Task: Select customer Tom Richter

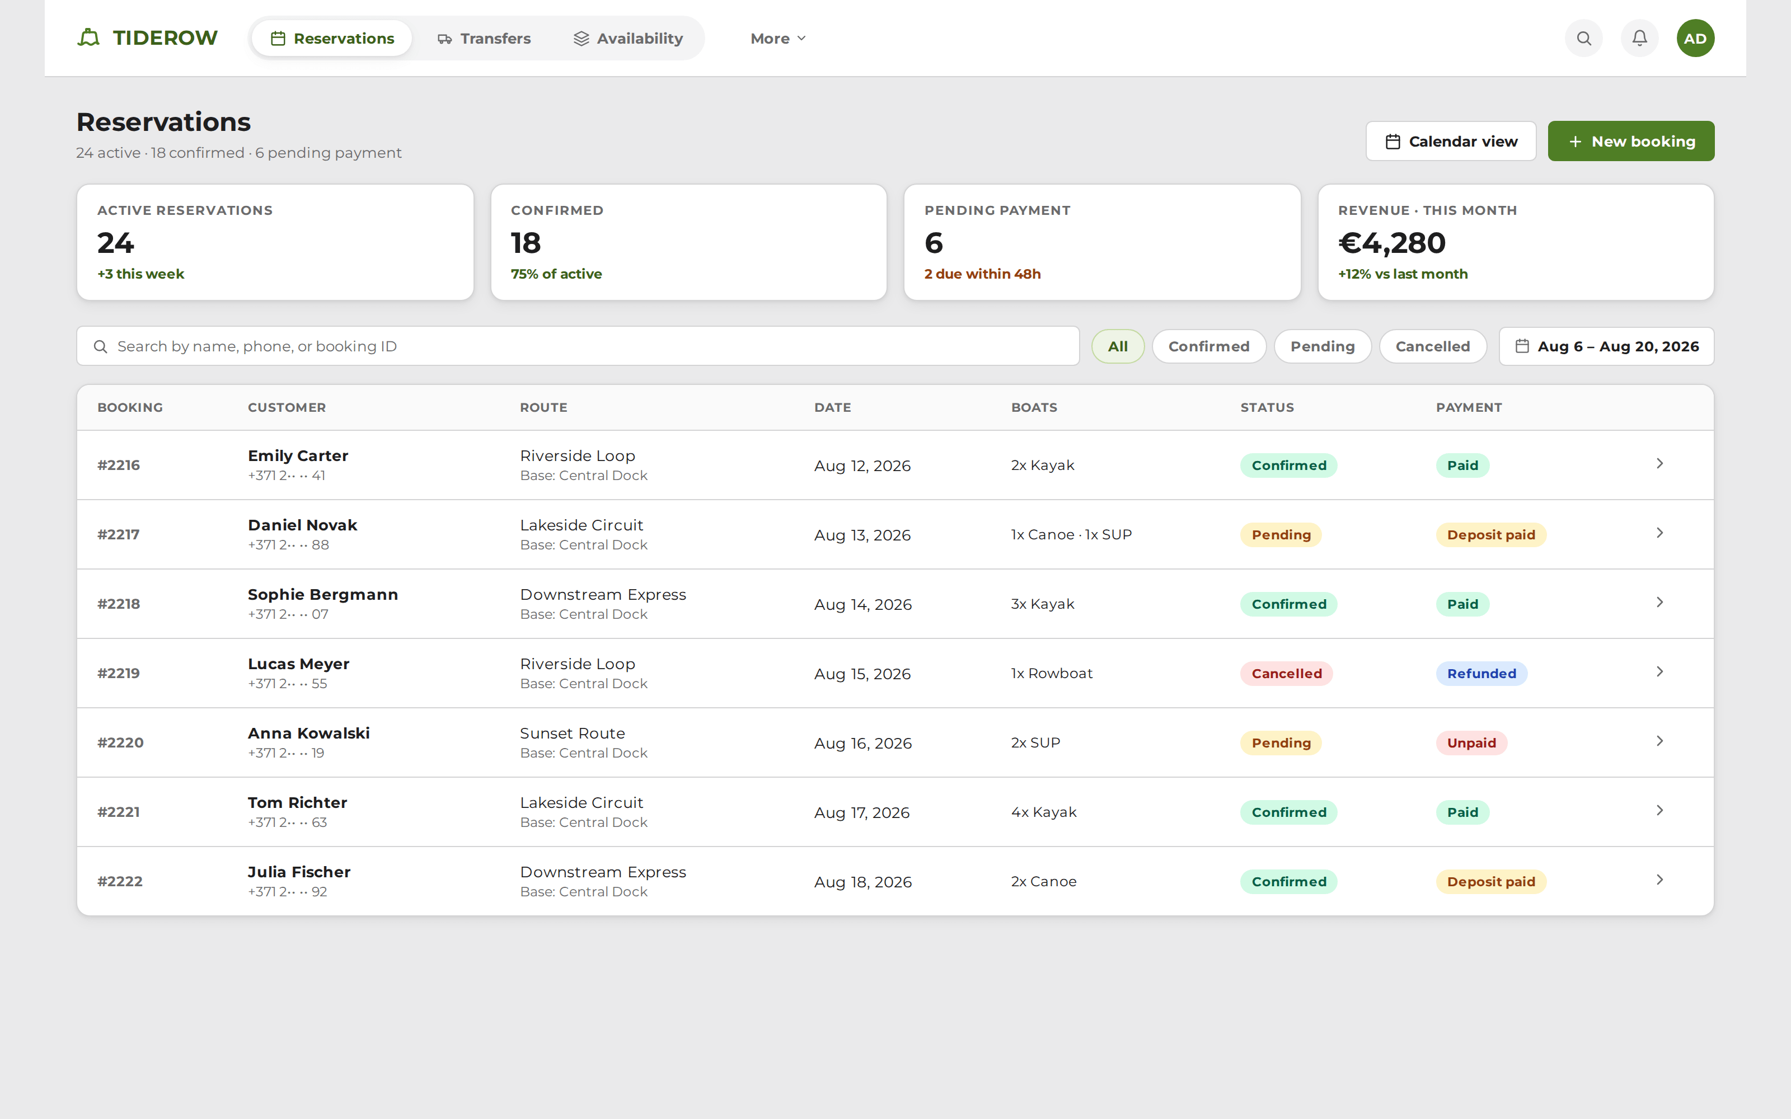Action: (297, 803)
